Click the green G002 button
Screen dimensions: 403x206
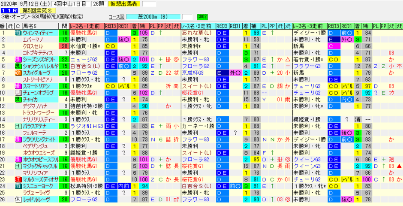point(202,17)
